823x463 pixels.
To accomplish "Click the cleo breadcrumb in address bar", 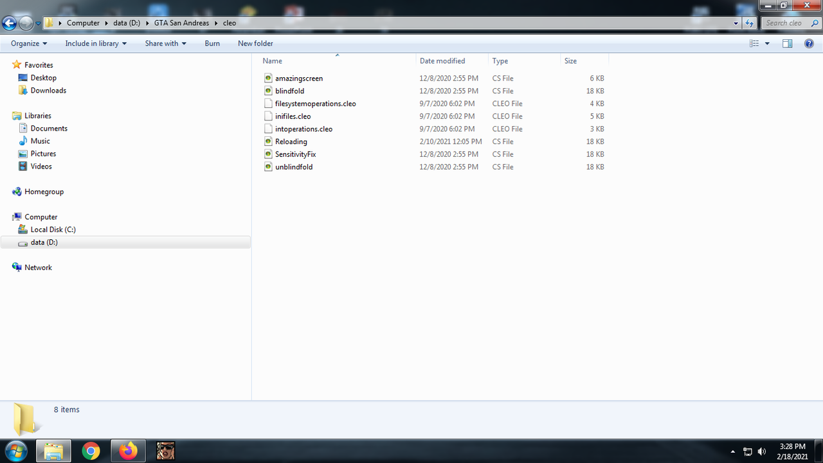I will [230, 23].
